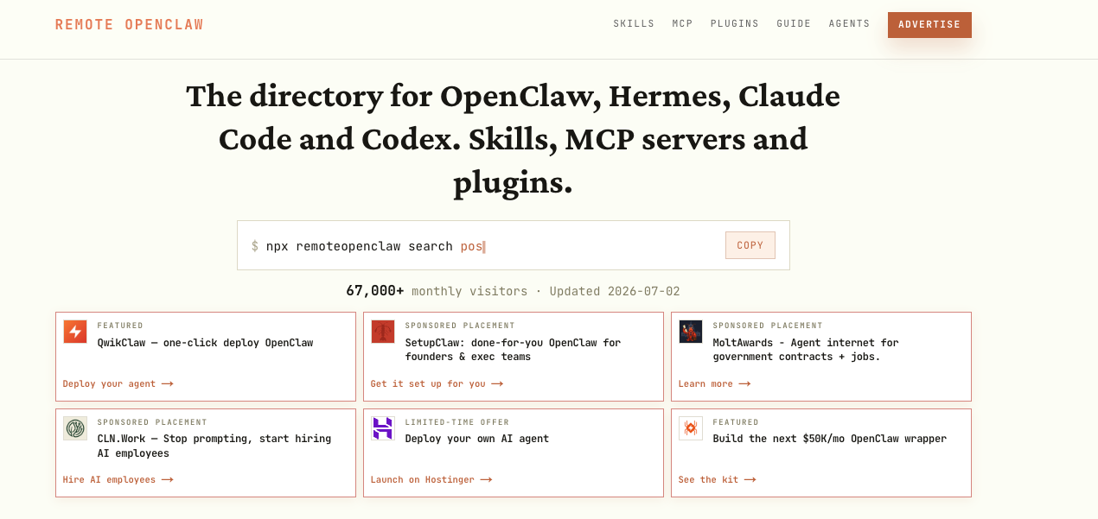
Task: Click 'CLN.Work — Stop prompting' title text
Action: [214, 446]
